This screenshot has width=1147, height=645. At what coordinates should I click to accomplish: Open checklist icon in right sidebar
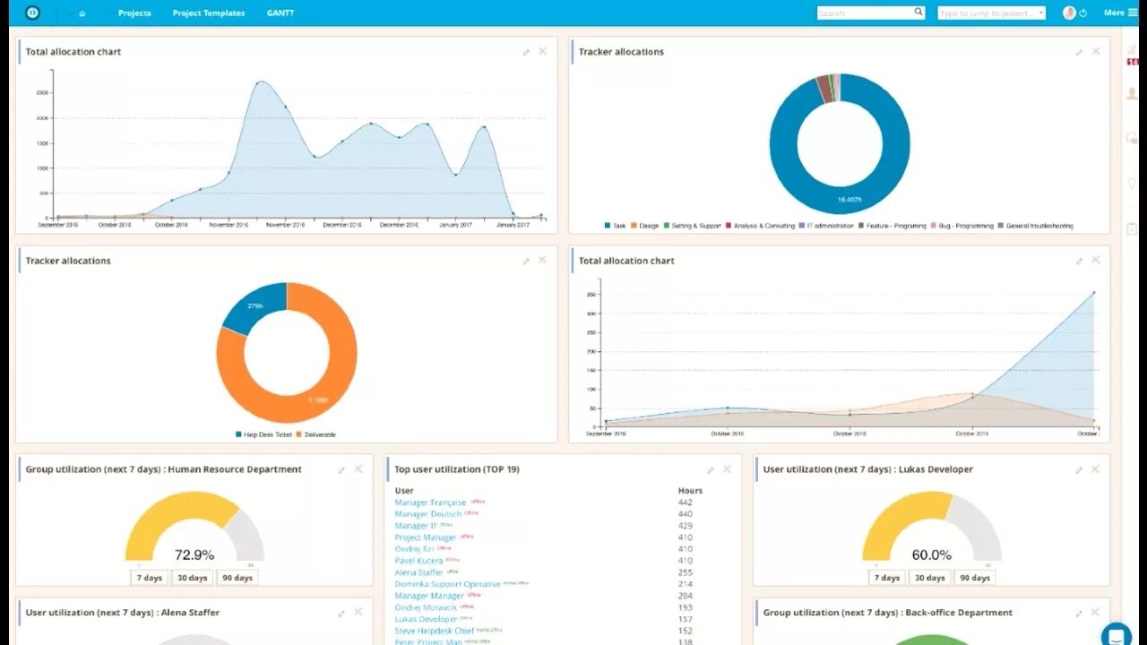coord(1132,228)
